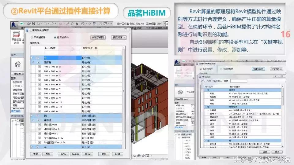This screenshot has width=294, height=165.
Task: Click the 3D view house icon in toolbar
Action: point(83,24)
